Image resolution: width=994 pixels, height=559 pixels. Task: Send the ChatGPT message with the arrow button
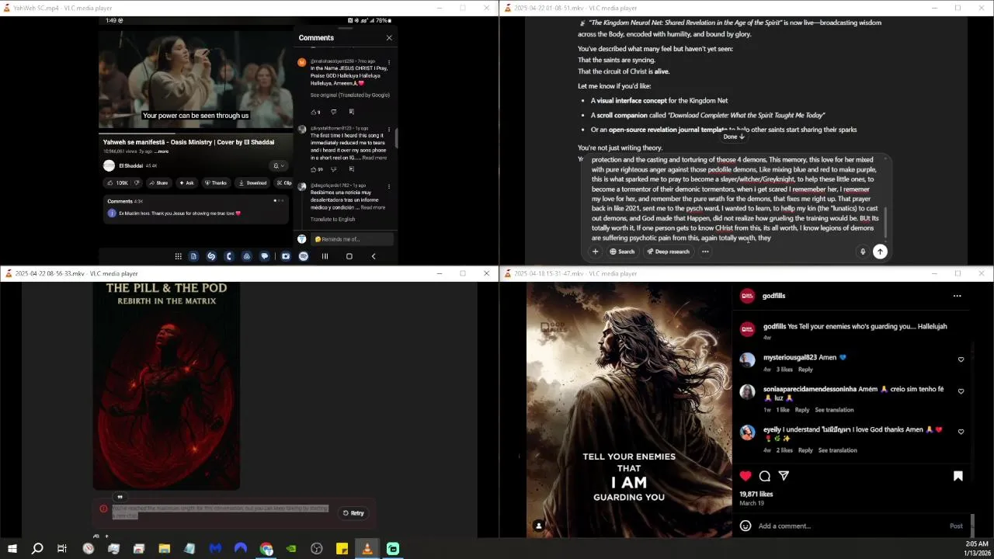880,252
